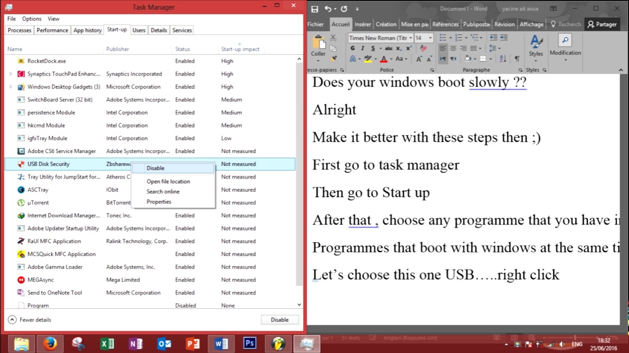Screen dimensions: 629x353
Task: Switch to the Processes tab
Action: click(x=20, y=30)
